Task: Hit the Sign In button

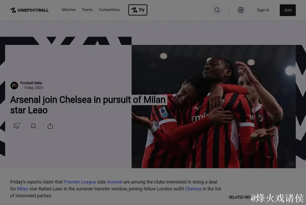Action: 263,10
